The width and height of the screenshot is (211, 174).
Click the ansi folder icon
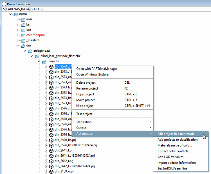pos(23,20)
